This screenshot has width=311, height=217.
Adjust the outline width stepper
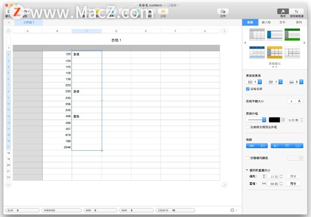(x=302, y=120)
